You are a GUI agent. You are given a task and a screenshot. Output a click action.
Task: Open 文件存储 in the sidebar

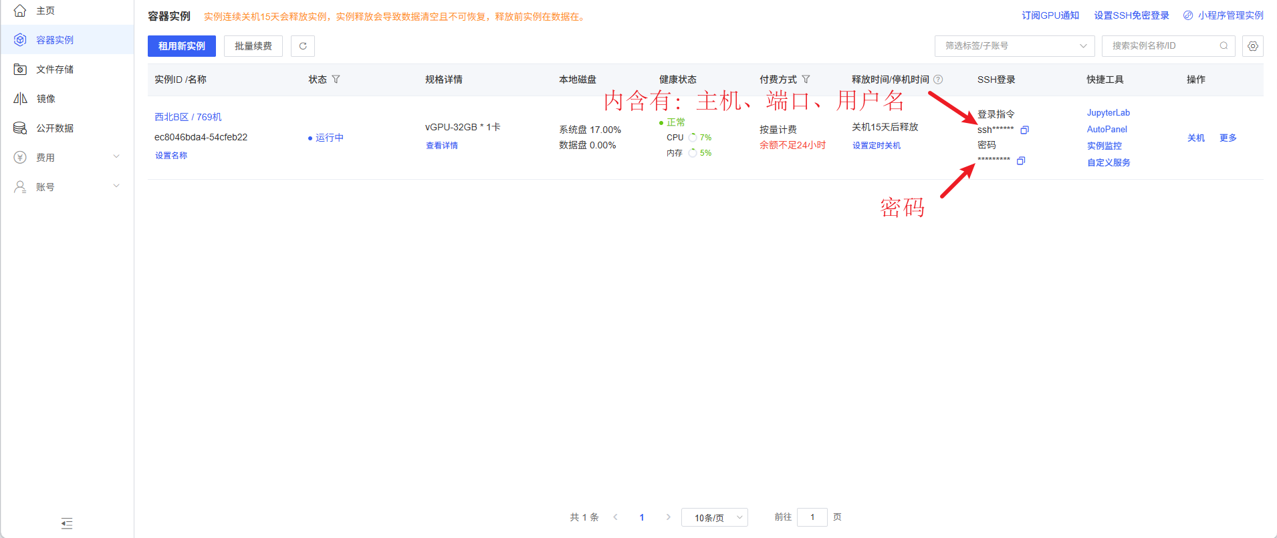(x=67, y=70)
